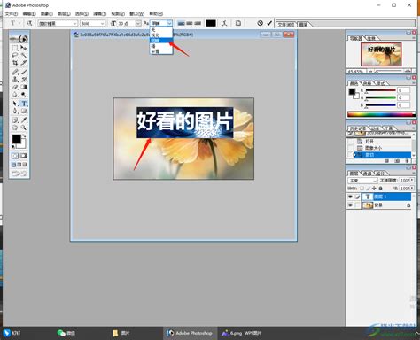The width and height of the screenshot is (420, 340).
Task: Choose standard screen mode
Action: point(14,165)
